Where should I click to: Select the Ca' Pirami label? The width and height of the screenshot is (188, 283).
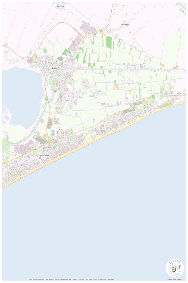61,6
